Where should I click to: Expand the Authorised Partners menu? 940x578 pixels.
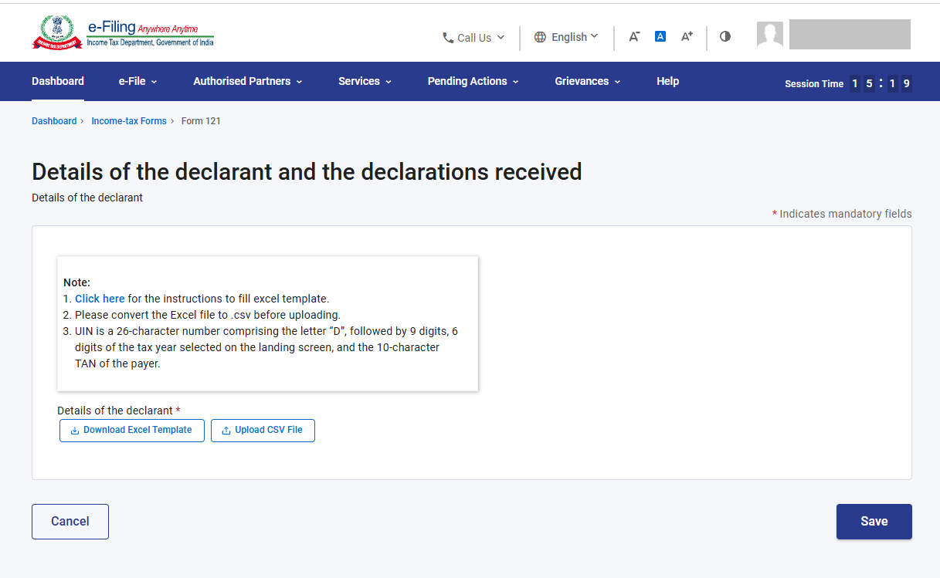click(248, 81)
